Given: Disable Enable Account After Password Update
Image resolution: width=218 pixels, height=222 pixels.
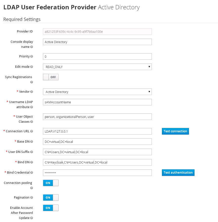Looking at the screenshot, I should pyautogui.click(x=51, y=208).
